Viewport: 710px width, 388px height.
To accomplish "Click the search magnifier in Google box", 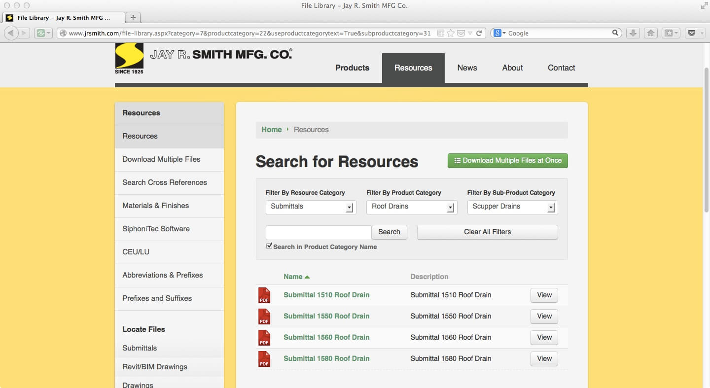I will tap(615, 33).
